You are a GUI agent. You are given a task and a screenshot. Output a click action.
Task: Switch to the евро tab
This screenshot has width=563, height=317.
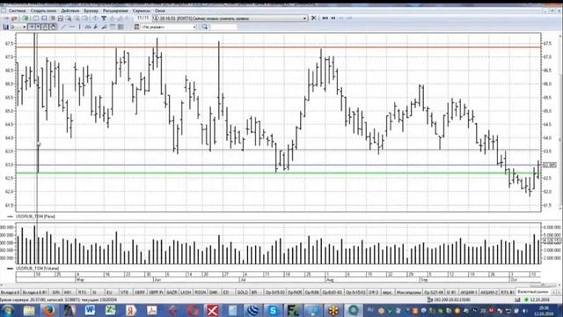(387, 292)
